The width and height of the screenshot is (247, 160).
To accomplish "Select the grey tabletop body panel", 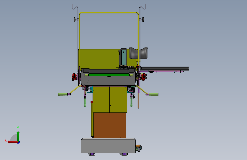I will click(x=108, y=81).
